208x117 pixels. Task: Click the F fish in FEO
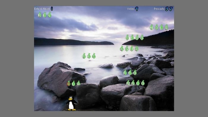coord(125,72)
